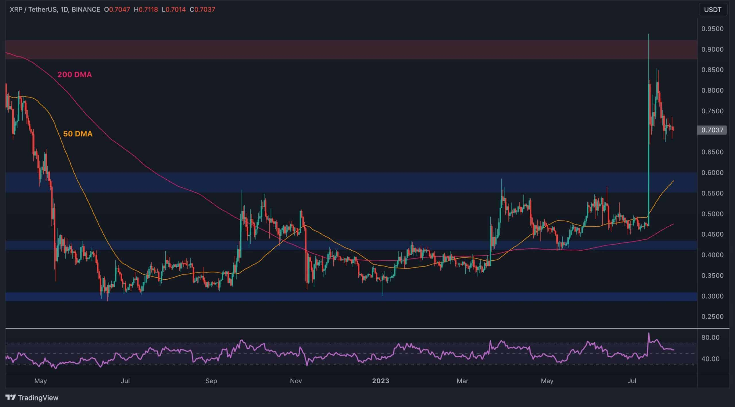Click the high value H0.7118
The image size is (735, 407).
pos(146,9)
